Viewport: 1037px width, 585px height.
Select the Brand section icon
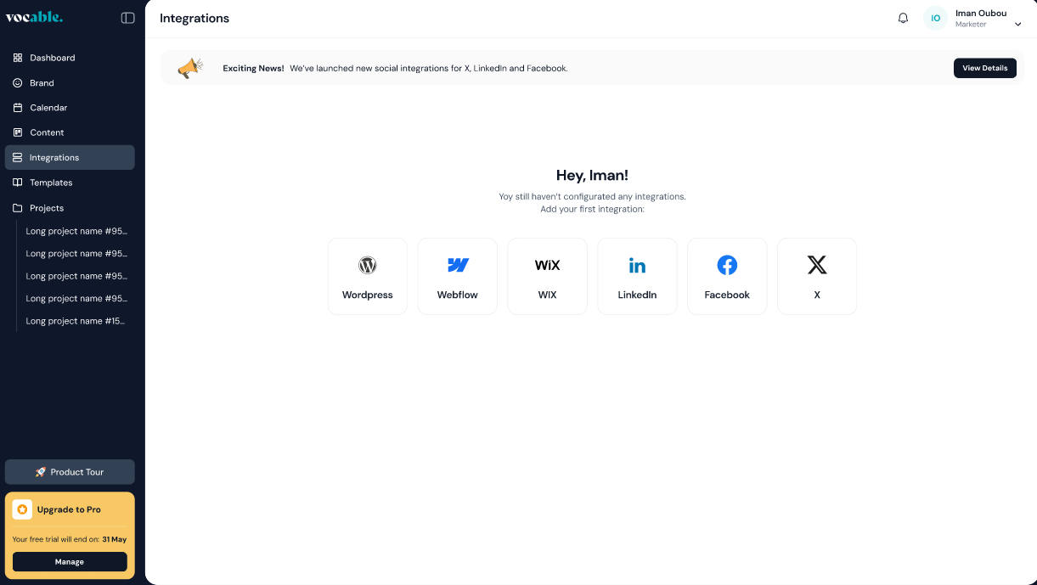(x=18, y=82)
